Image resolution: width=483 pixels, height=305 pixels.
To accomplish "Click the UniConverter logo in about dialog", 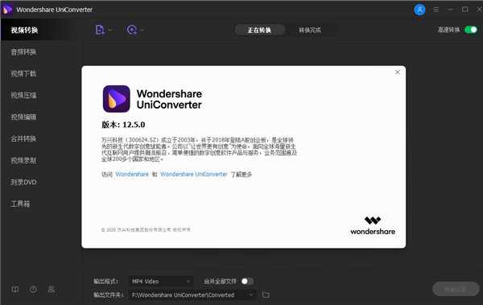I will (117, 99).
